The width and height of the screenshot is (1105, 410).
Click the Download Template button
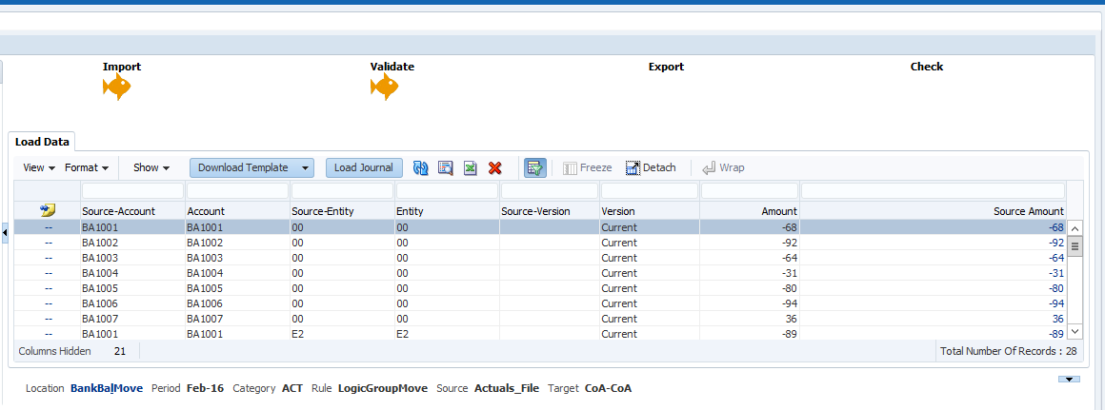pos(243,167)
